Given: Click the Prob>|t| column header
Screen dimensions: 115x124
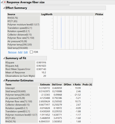Looking at the screenshot, I should (87, 85).
